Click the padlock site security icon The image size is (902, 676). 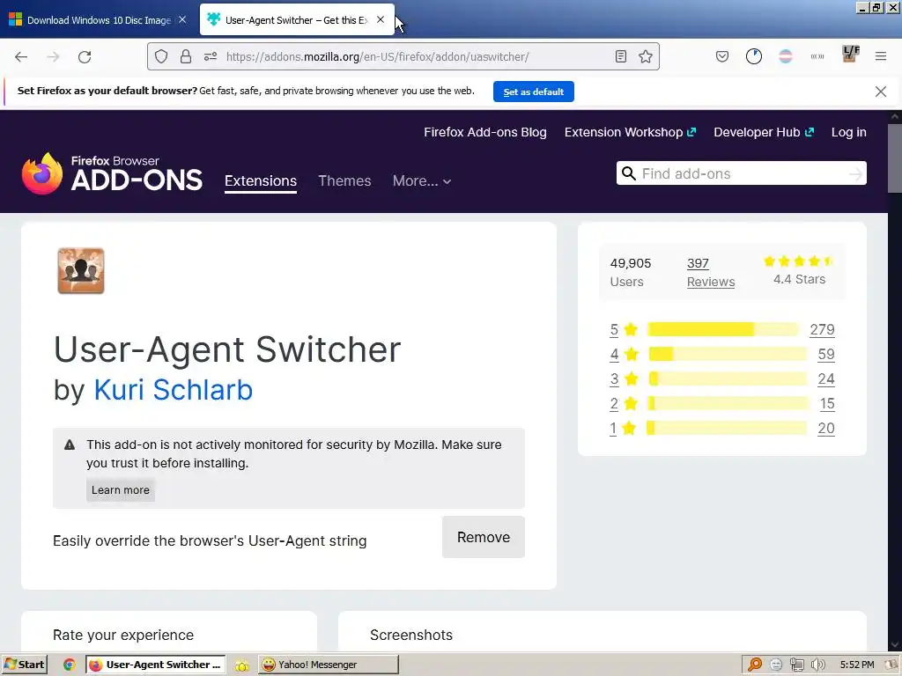point(185,56)
